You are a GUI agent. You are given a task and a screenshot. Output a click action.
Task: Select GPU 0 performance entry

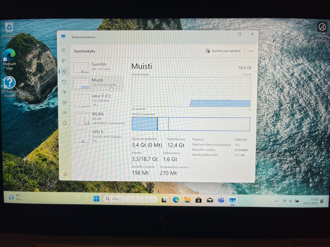(100, 136)
